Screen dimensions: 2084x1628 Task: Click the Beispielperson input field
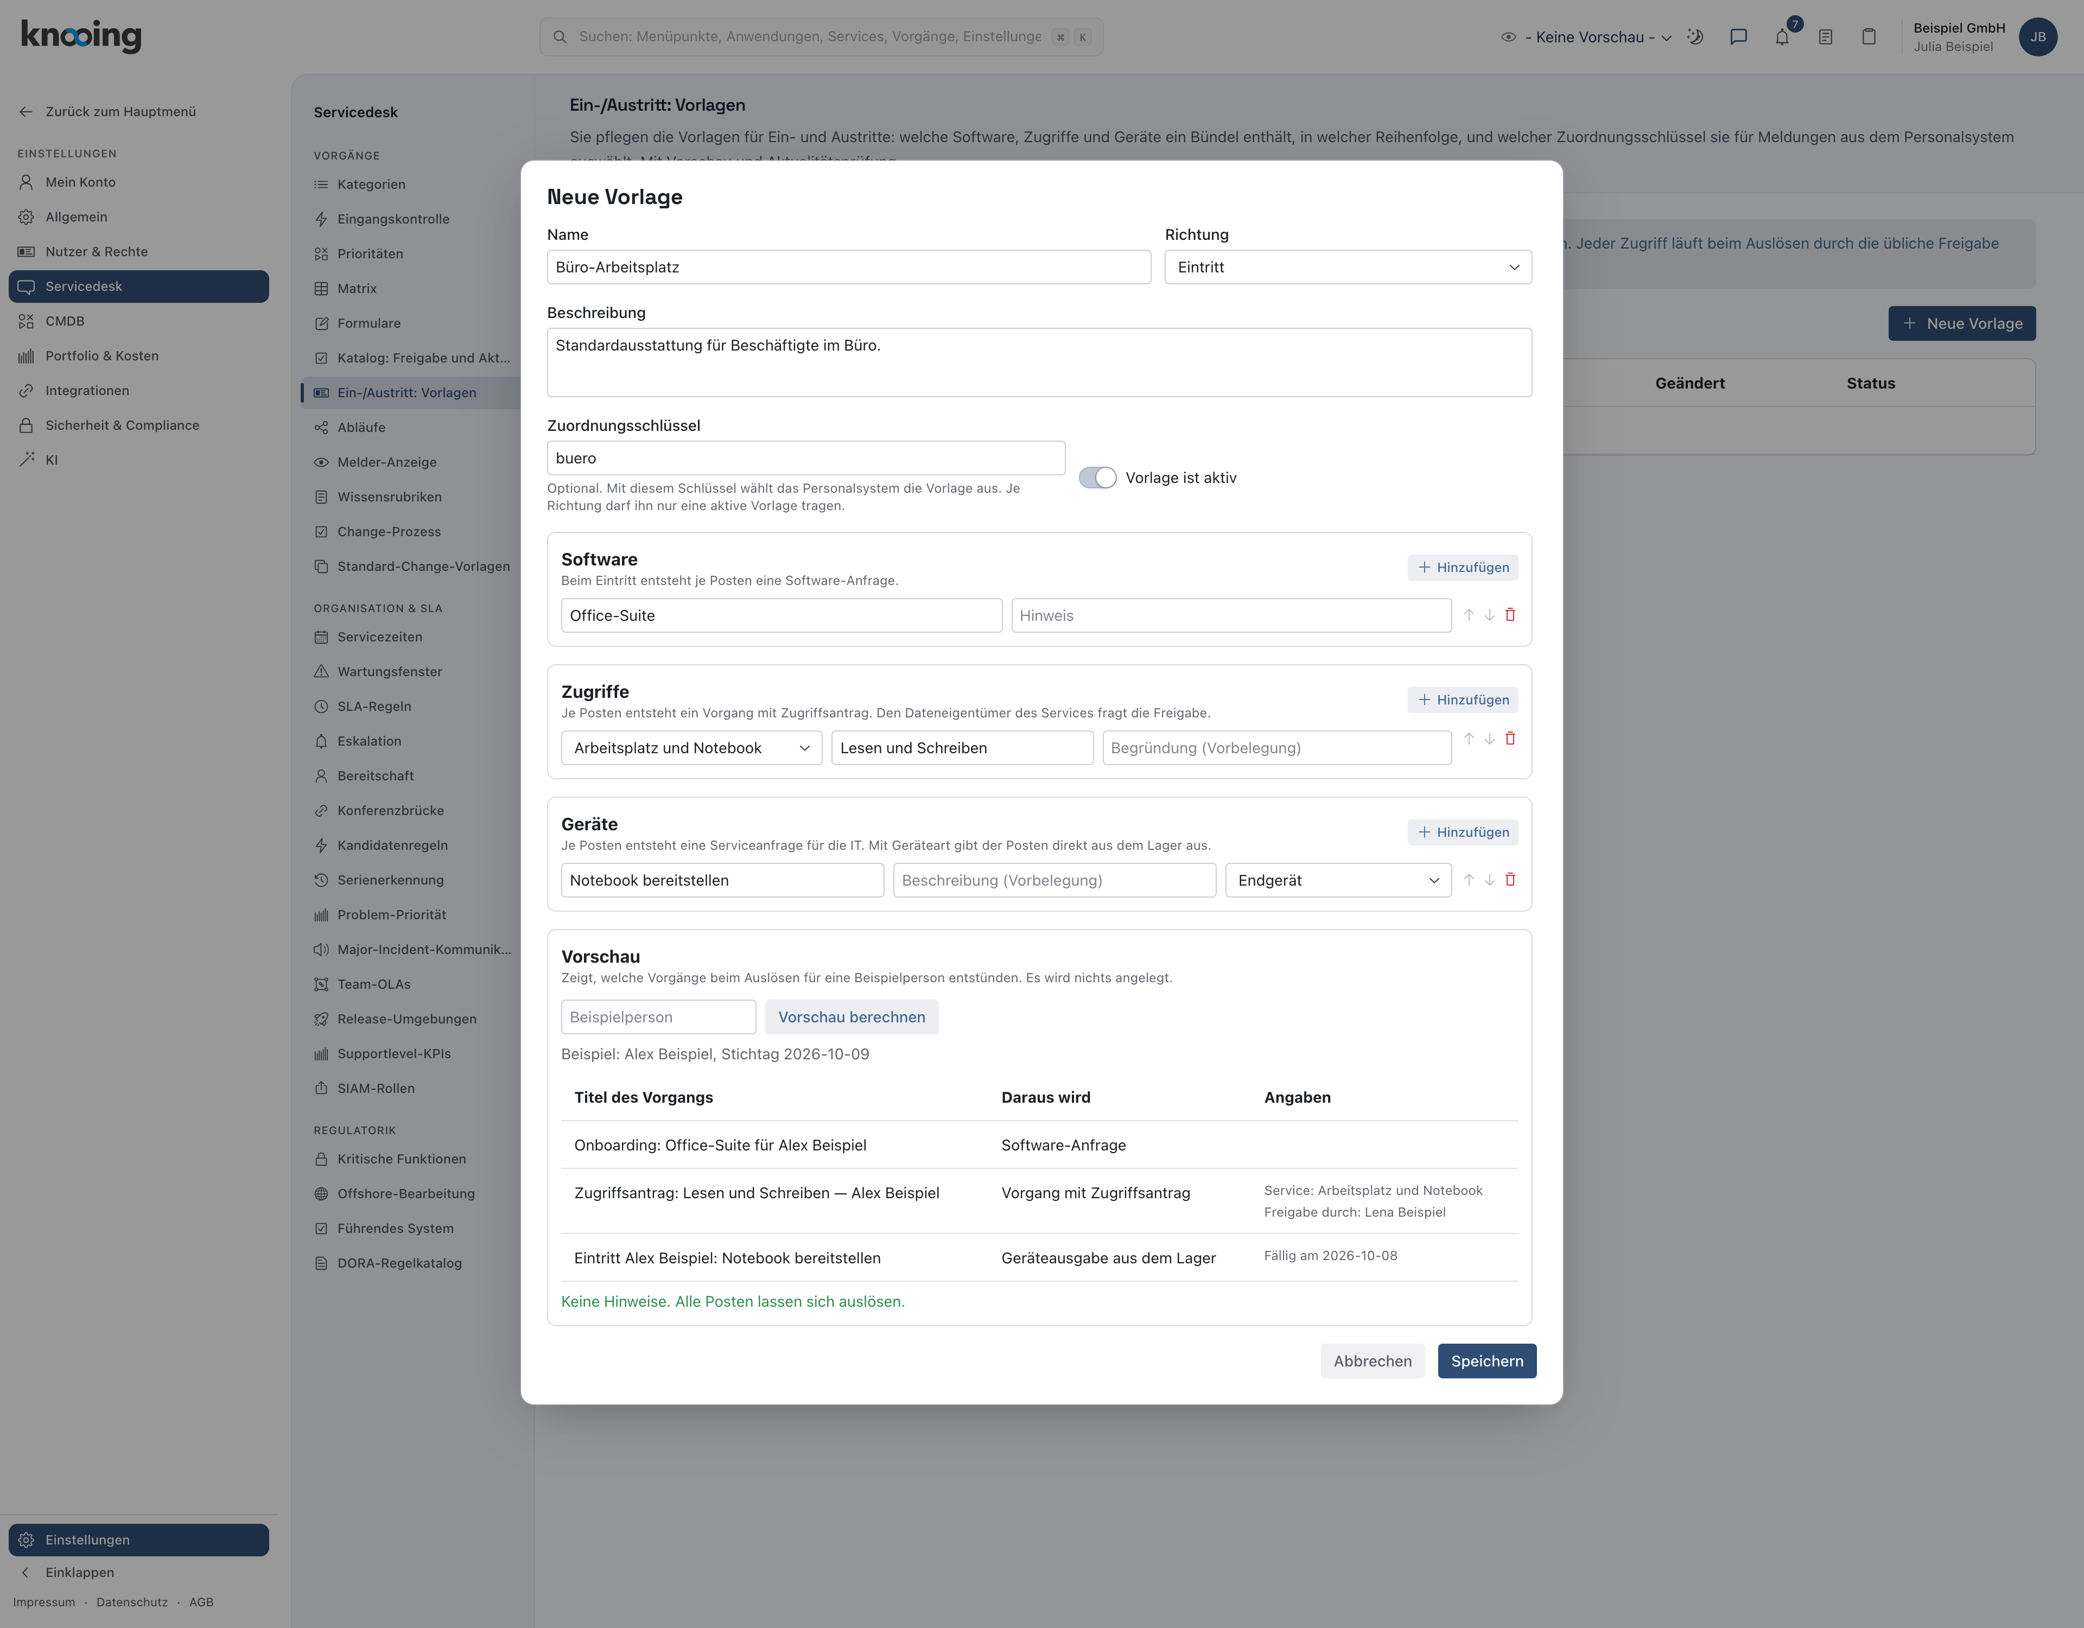658,1017
